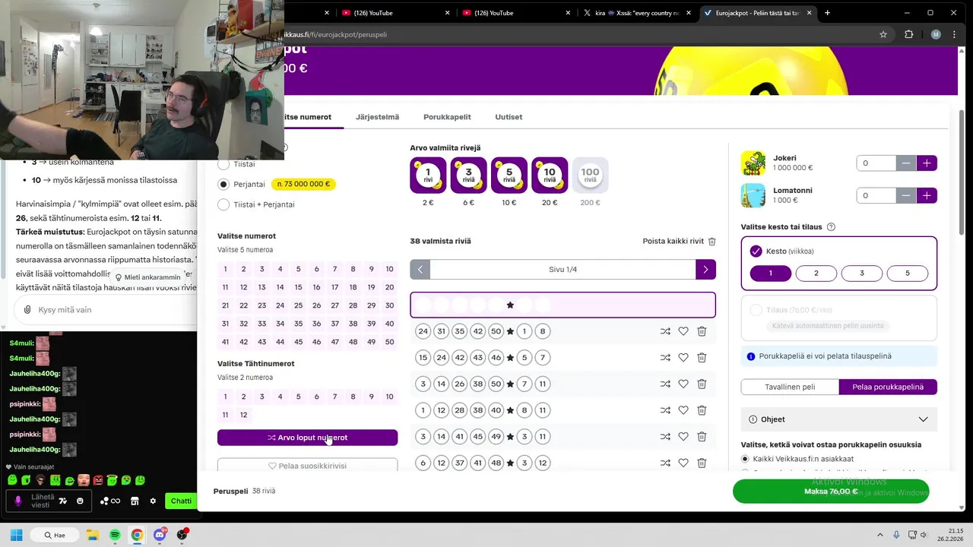The image size is (973, 547).
Task: Click Mieti ankarammin suggestion chip
Action: pos(148,277)
